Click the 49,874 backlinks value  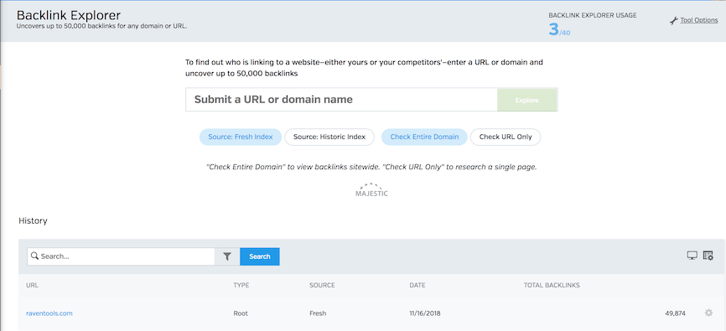[675, 313]
